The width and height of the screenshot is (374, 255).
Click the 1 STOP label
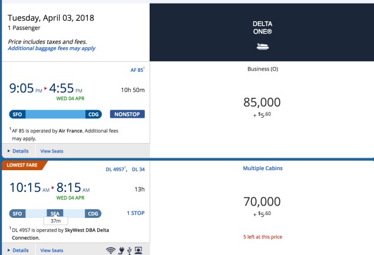click(x=135, y=213)
